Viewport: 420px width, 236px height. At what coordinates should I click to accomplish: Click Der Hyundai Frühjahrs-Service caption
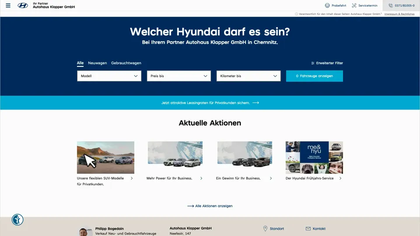[x=310, y=178]
